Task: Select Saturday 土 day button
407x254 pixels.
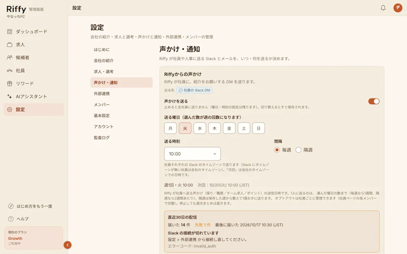Action: (244, 129)
